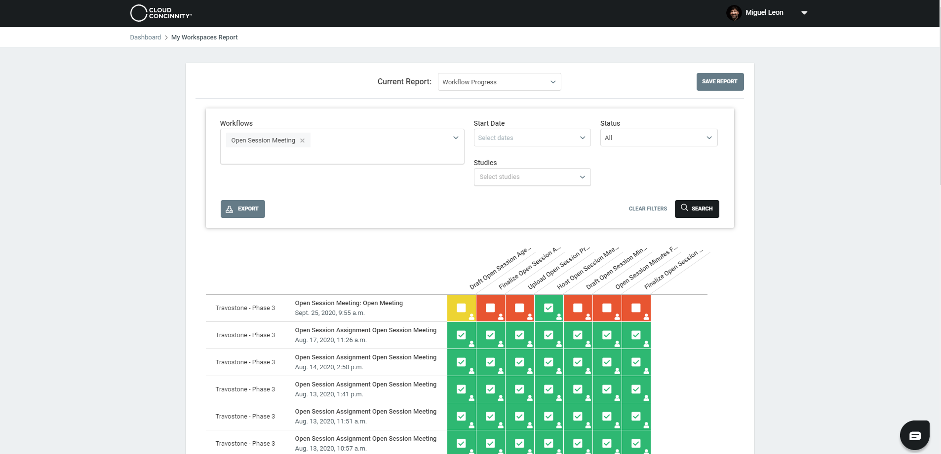This screenshot has width=941, height=454.
Task: Open the Export icon to download report
Action: pyautogui.click(x=229, y=209)
